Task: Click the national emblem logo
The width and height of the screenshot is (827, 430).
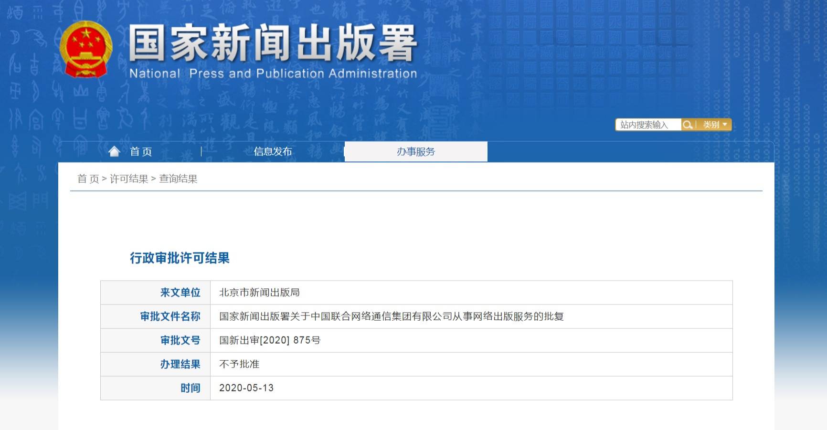Action: click(86, 49)
